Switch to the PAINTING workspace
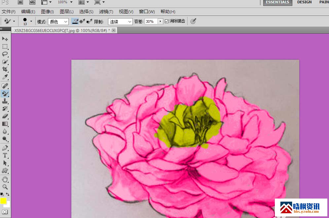Screen dimensions: 329x218 click(324, 2)
